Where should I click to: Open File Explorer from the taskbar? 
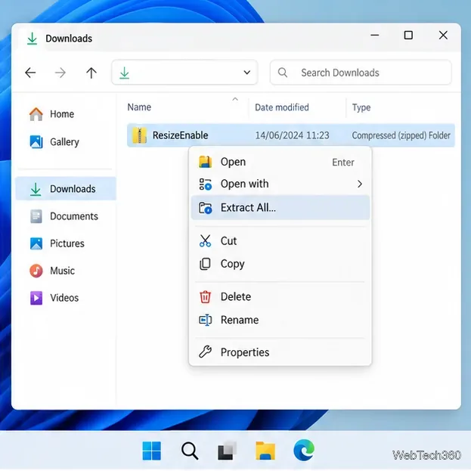pos(265,451)
